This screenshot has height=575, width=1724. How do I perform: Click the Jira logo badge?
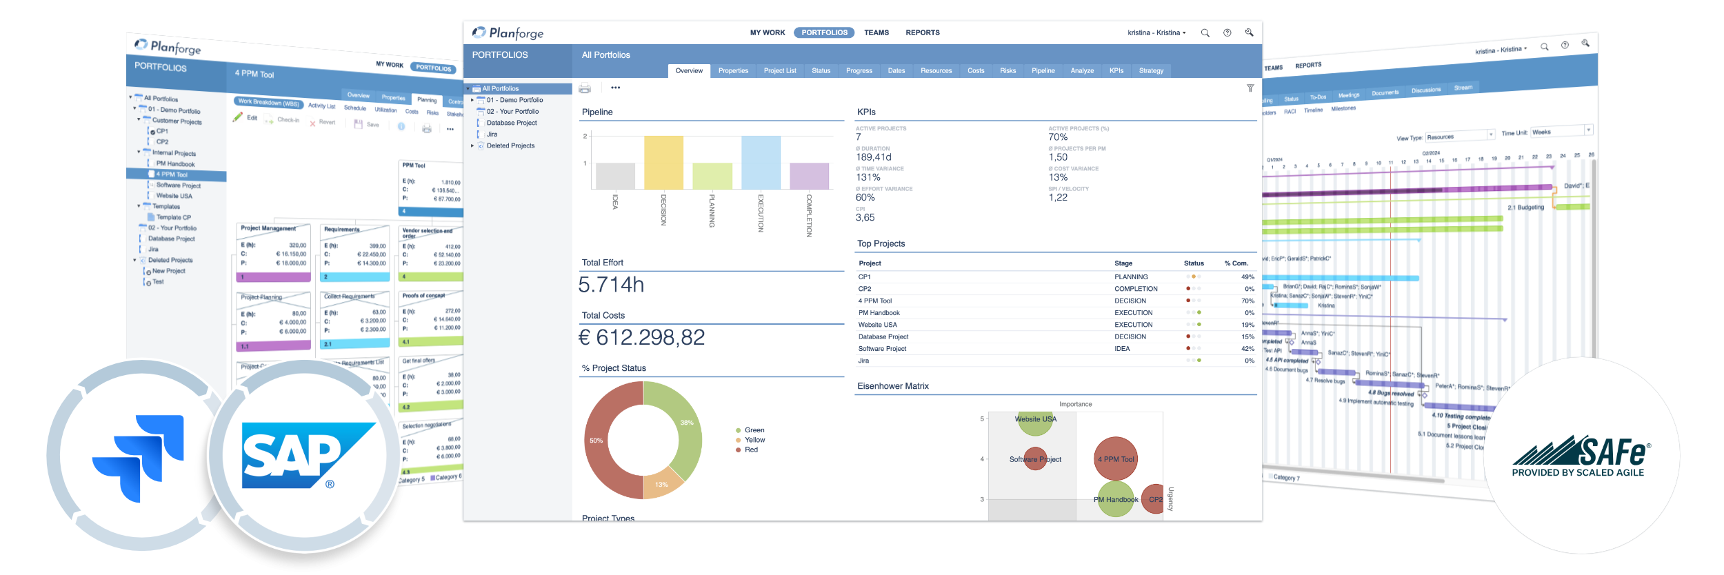(138, 456)
